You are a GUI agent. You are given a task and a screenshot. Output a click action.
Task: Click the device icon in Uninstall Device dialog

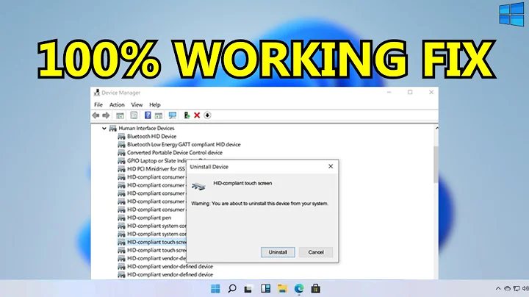[x=198, y=186]
